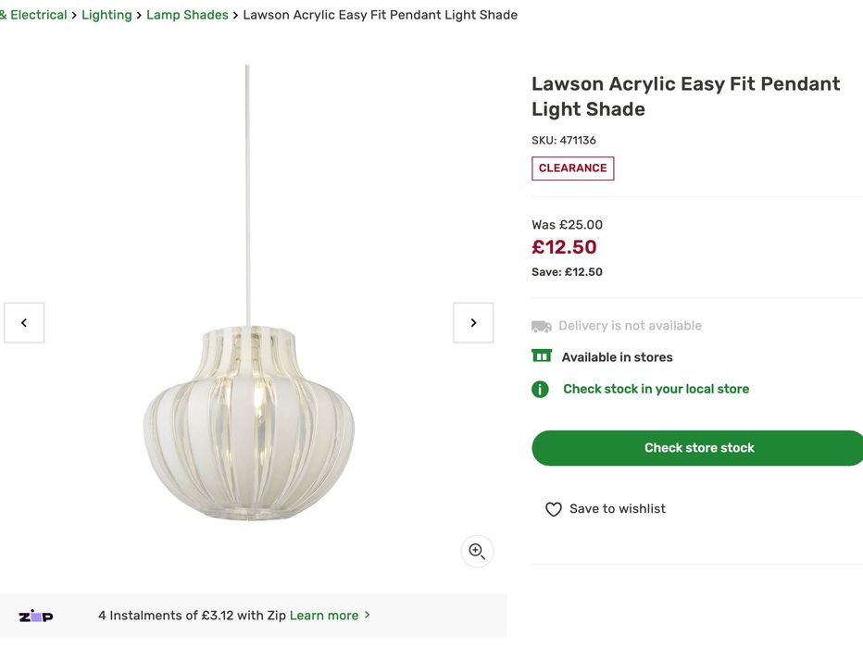This screenshot has height=648, width=863.
Task: Click the CLEARANCE badge
Action: coord(572,168)
